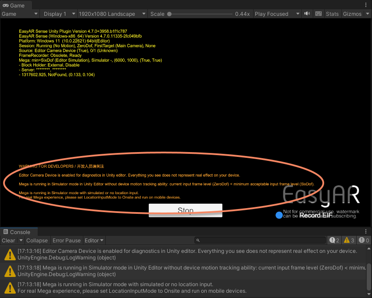Screen dimensions: 372x298
Task: Open the Gizmos dropdown arrow
Action: [368, 14]
